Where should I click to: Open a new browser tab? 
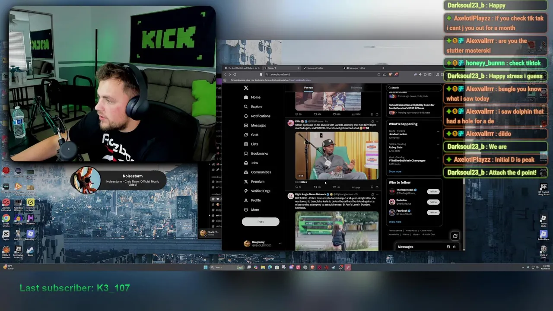click(x=383, y=68)
